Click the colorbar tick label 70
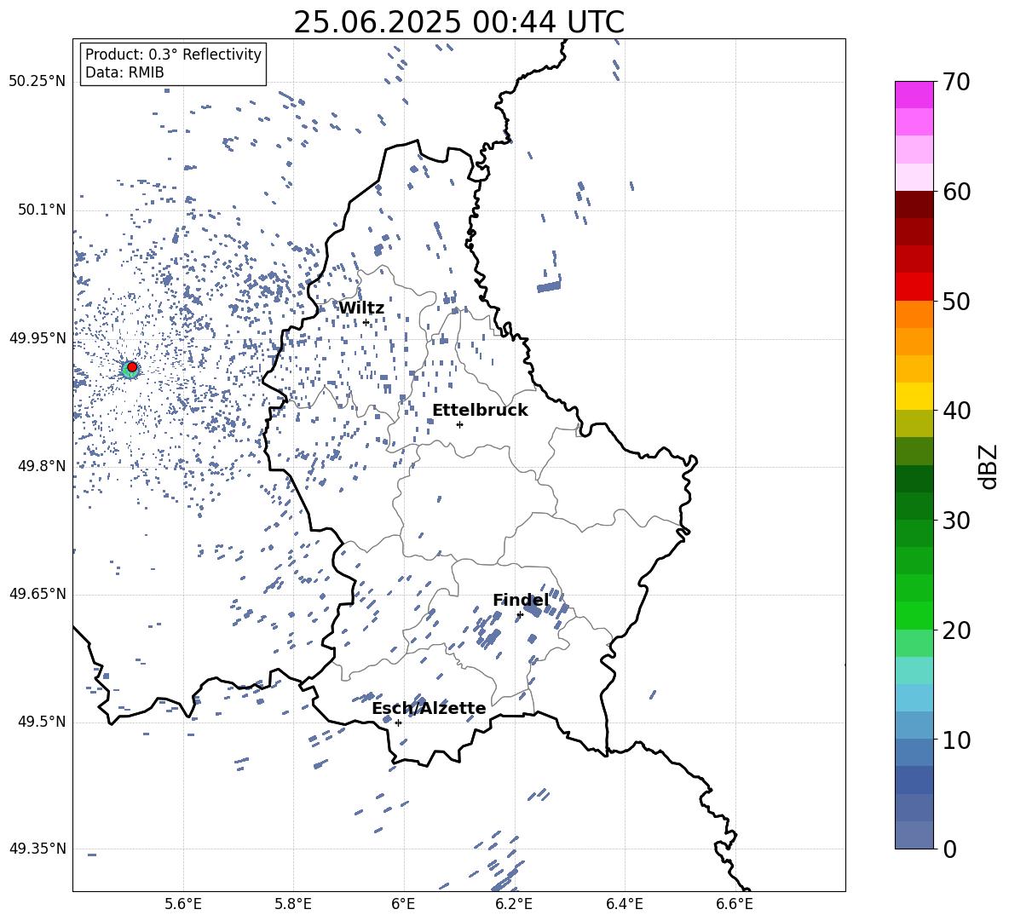The height and width of the screenshot is (921, 1009). click(x=956, y=83)
